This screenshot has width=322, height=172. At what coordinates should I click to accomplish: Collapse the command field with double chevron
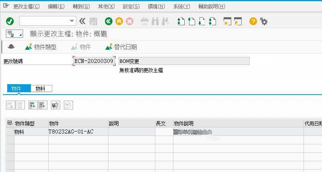pyautogui.click(x=82, y=21)
